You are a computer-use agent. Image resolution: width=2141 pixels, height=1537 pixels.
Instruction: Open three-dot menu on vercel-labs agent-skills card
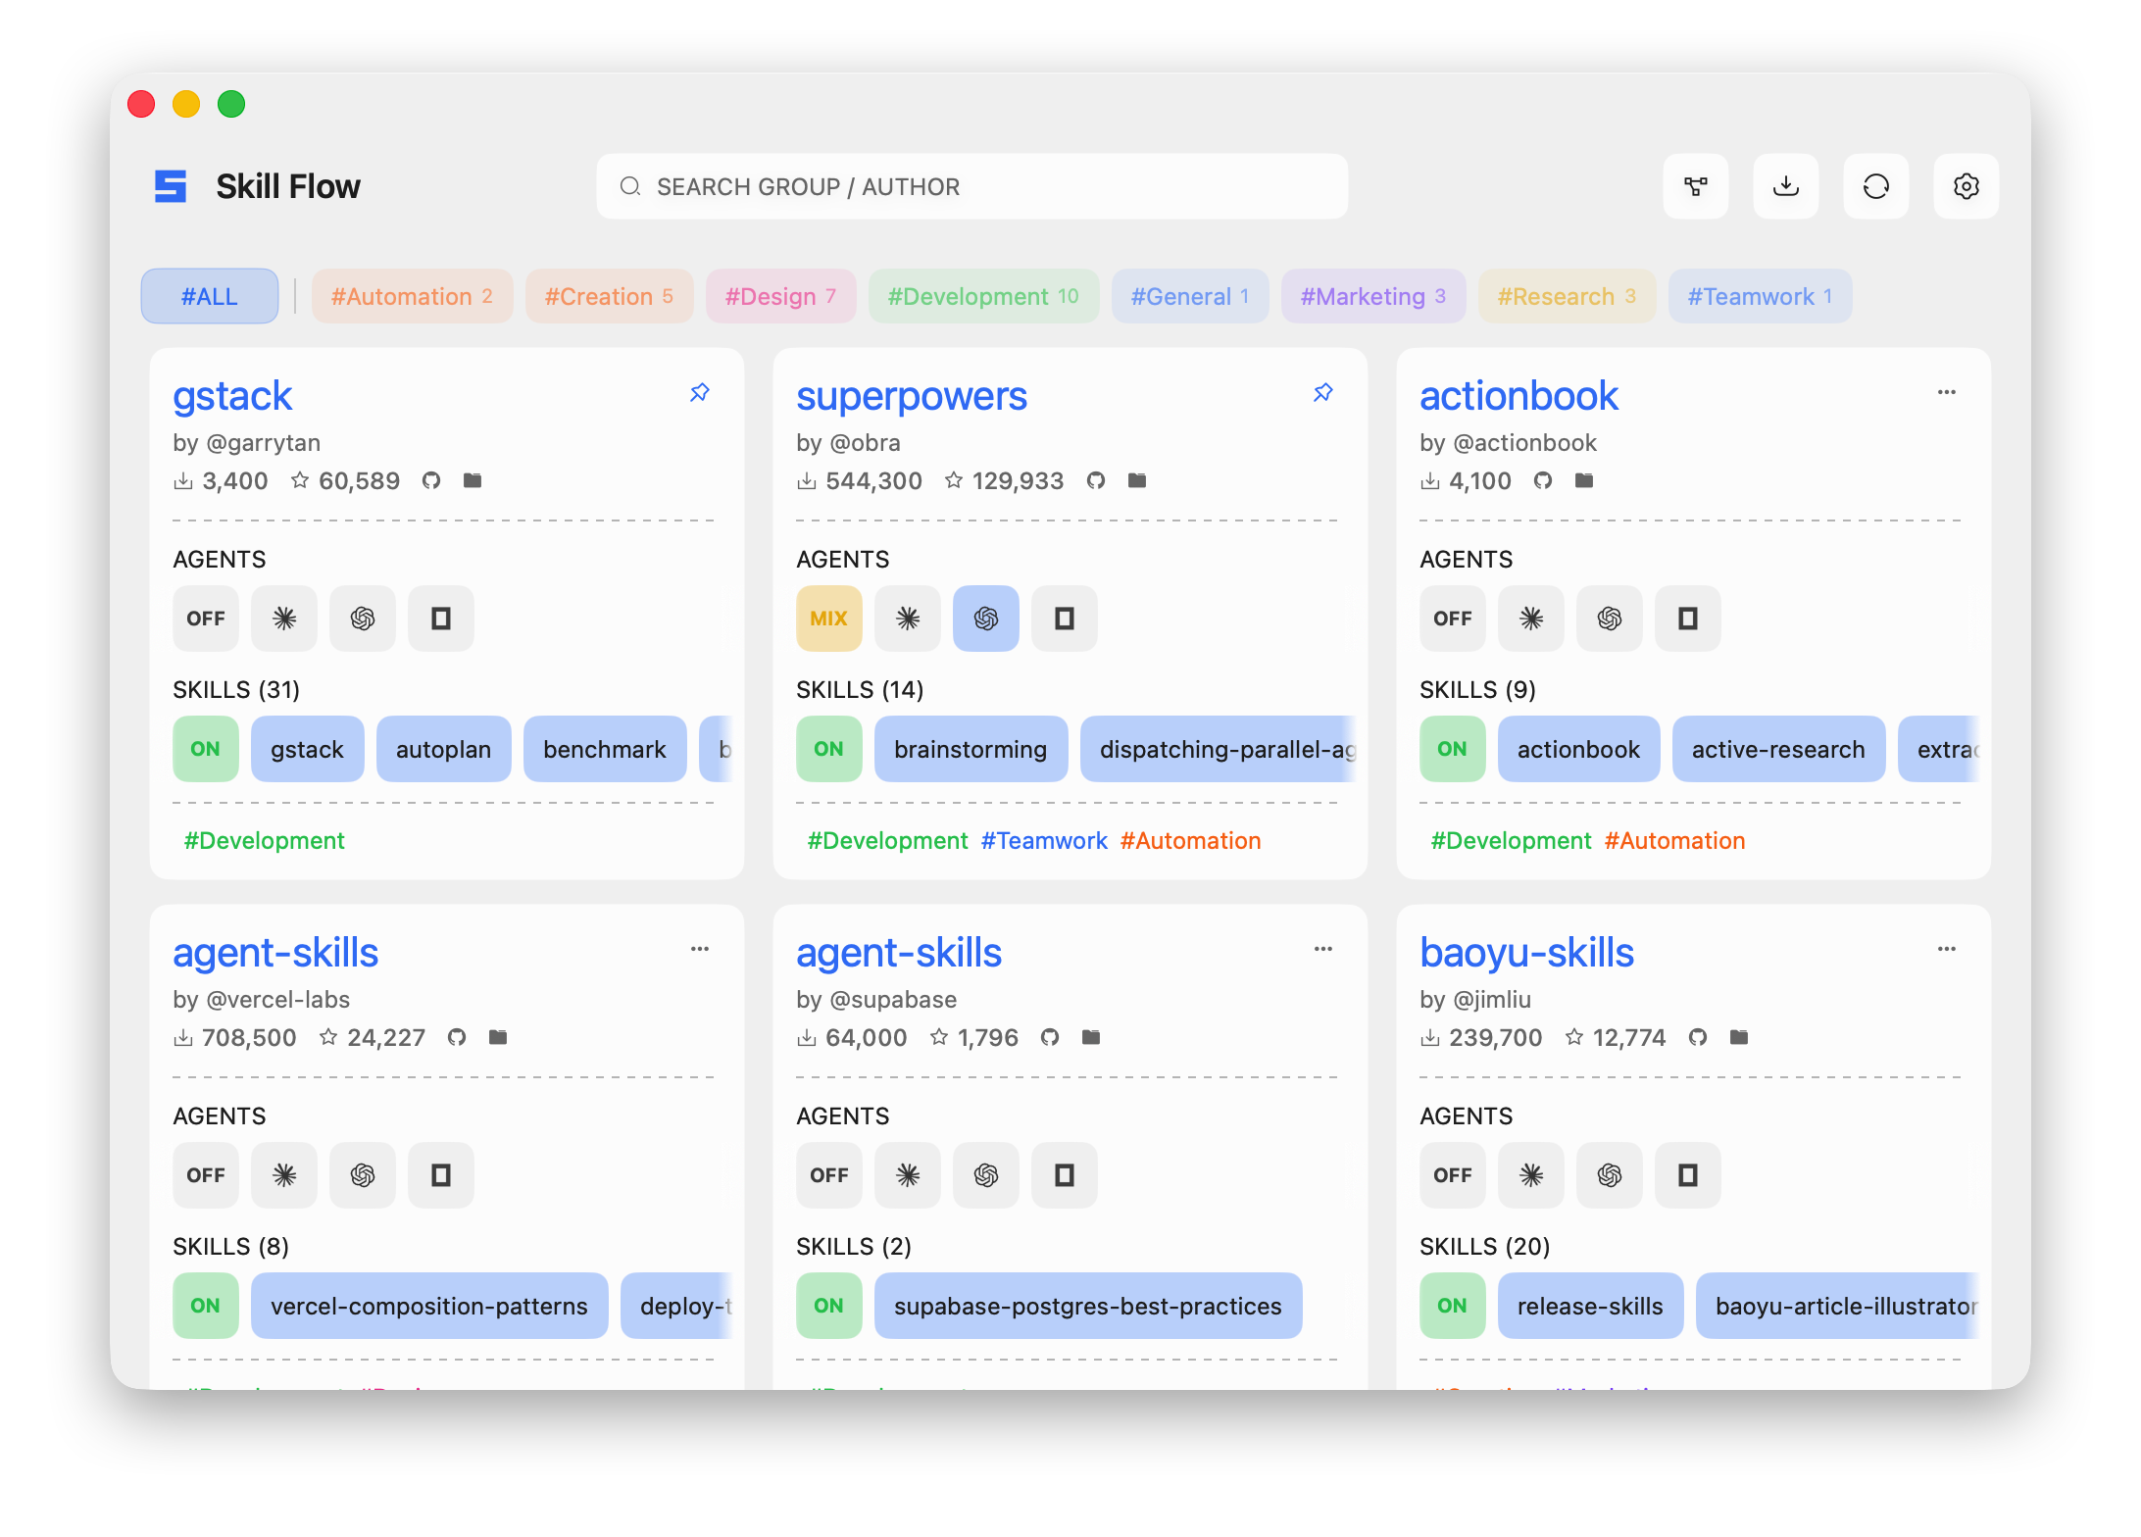point(699,949)
